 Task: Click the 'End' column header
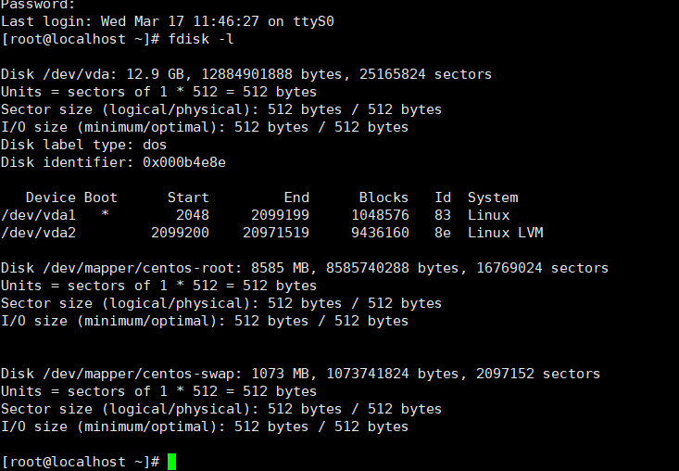[296, 197]
